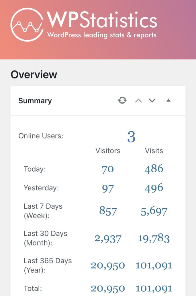Open today's visitors count of 70
The height and width of the screenshot is (296, 196).
108,169
